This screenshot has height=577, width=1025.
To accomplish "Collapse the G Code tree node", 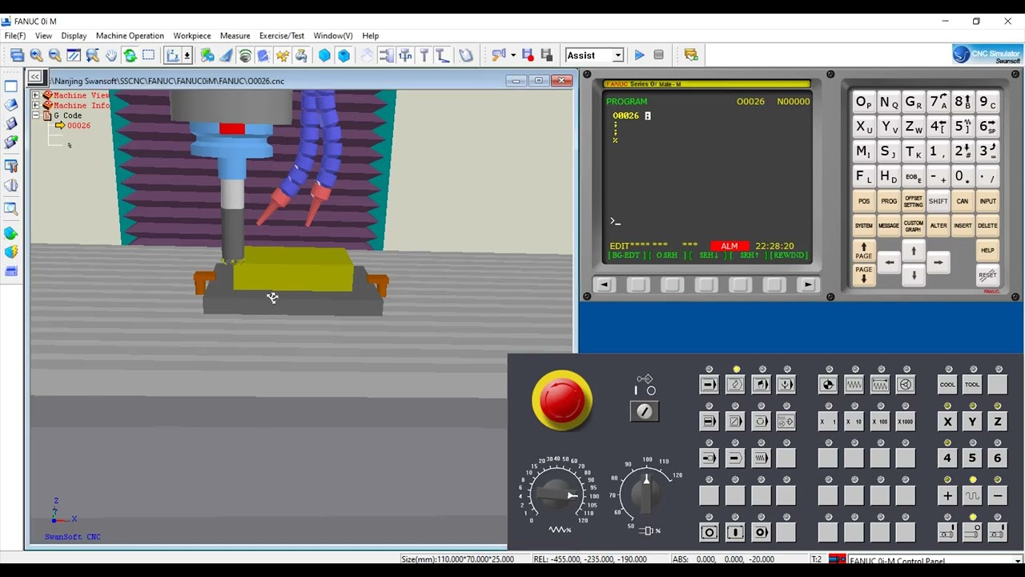I will click(35, 115).
